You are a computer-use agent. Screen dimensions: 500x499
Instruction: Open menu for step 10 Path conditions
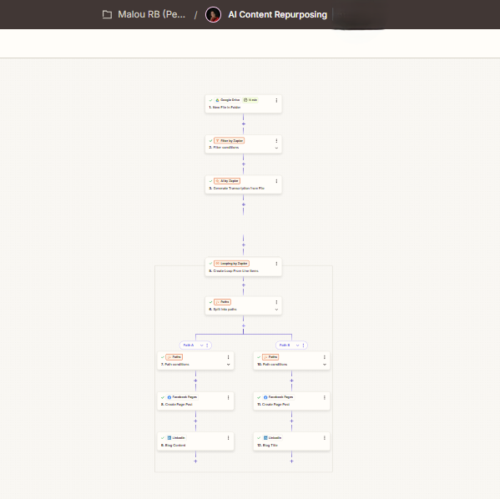pos(325,357)
